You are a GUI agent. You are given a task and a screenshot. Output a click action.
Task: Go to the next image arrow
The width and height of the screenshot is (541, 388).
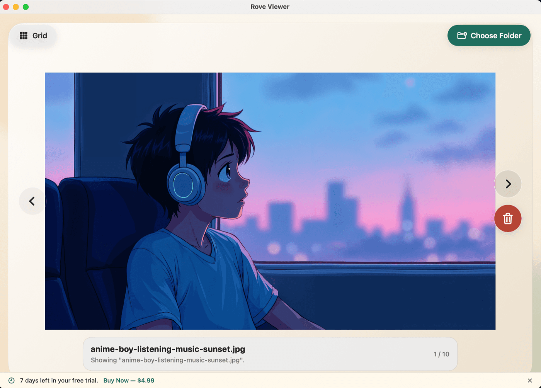pyautogui.click(x=508, y=184)
